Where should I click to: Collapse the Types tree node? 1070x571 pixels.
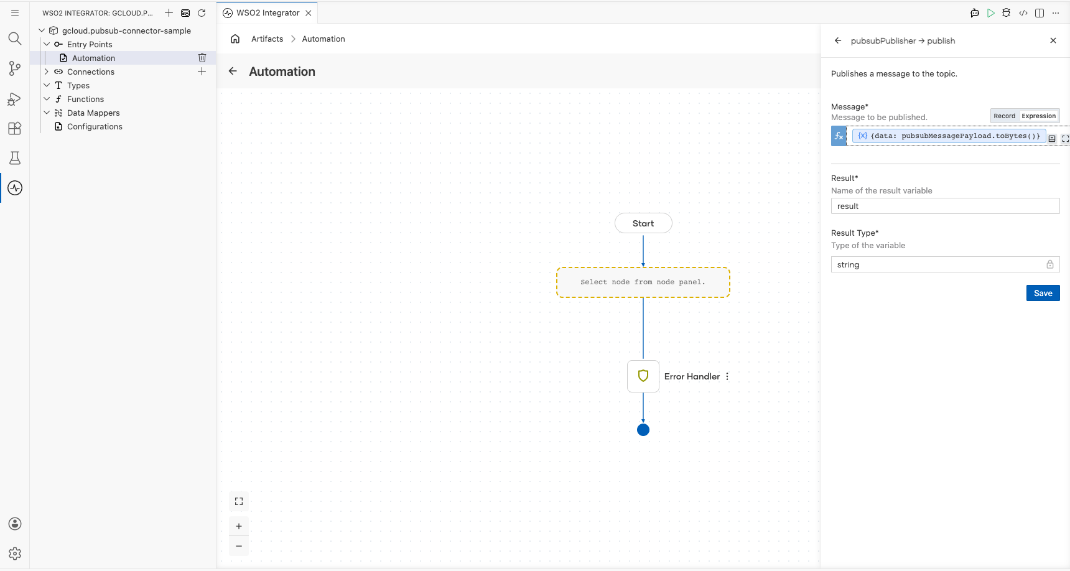point(47,85)
